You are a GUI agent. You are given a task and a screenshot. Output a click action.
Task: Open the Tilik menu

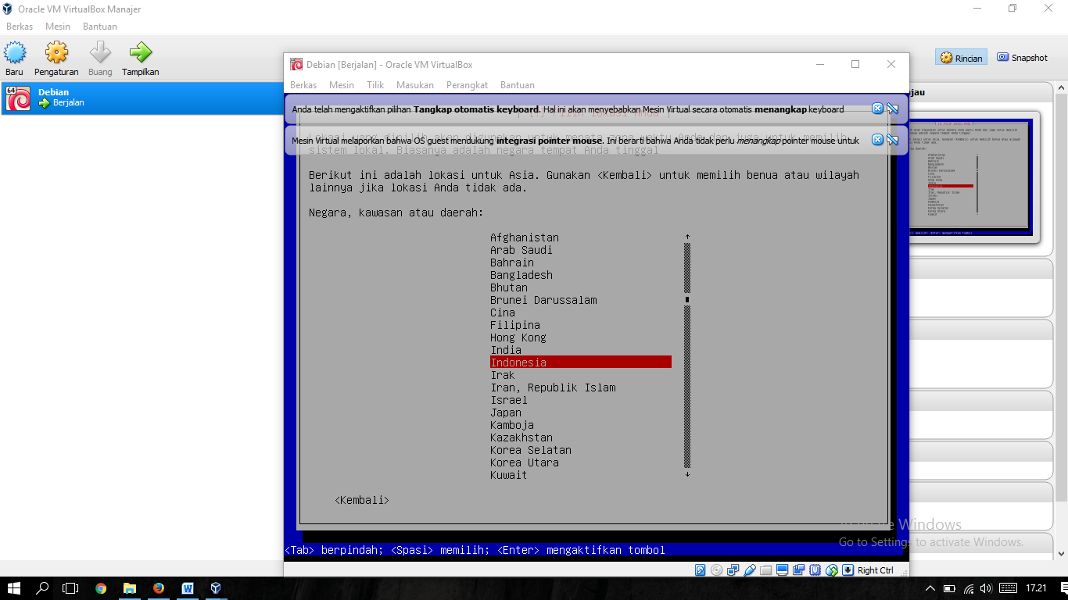pos(375,85)
